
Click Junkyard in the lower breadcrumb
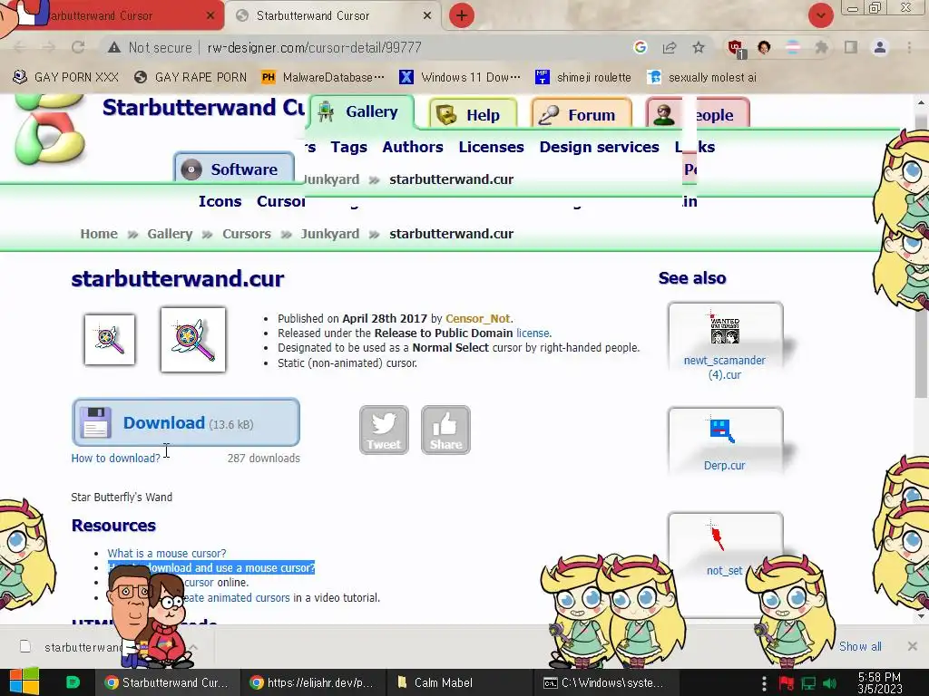pos(329,234)
